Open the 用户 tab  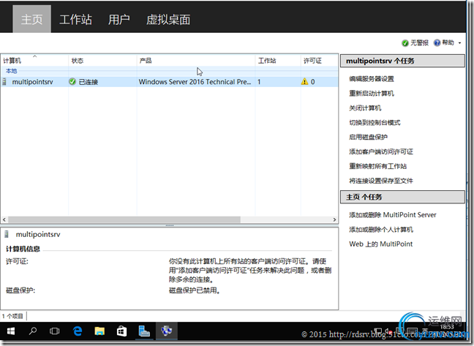pos(119,19)
